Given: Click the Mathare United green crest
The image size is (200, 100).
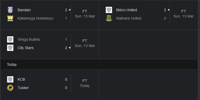Looking at the screenshot, I should pyautogui.click(x=109, y=18).
